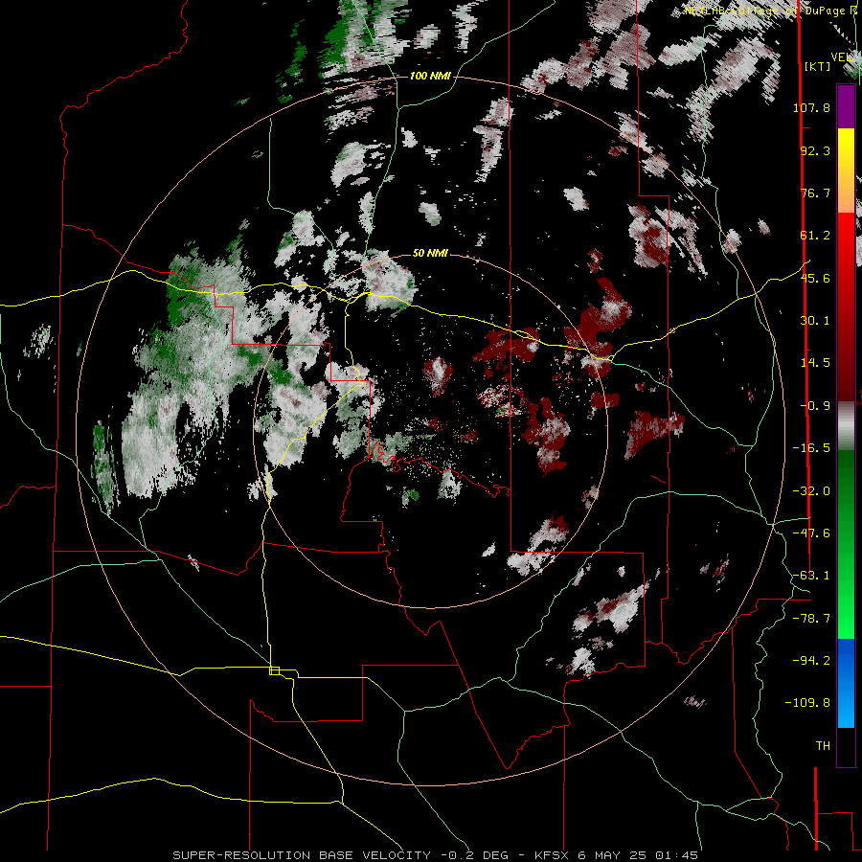862x862 pixels.
Task: Click the 92.3 value on velocity scale
Action: [815, 150]
